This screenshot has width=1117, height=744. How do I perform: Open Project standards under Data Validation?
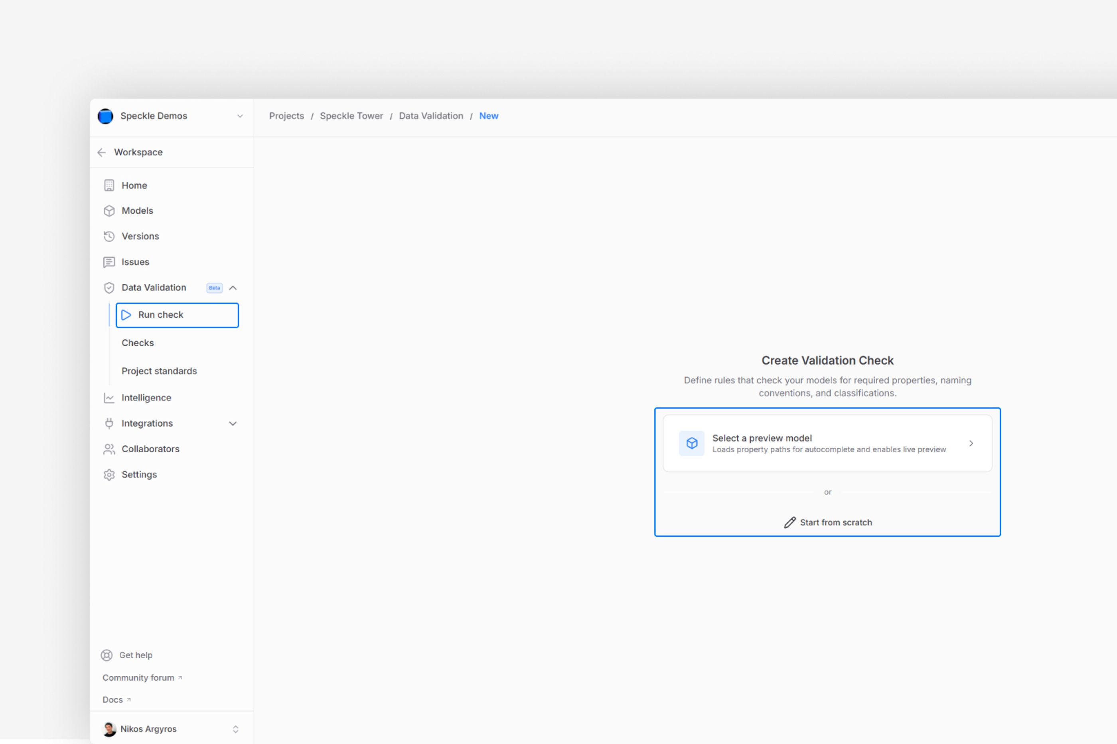[x=159, y=371]
